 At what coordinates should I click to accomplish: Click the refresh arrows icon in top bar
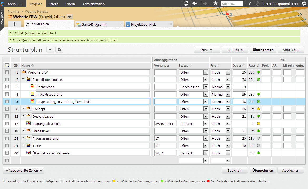pyautogui.click(x=186, y=3)
